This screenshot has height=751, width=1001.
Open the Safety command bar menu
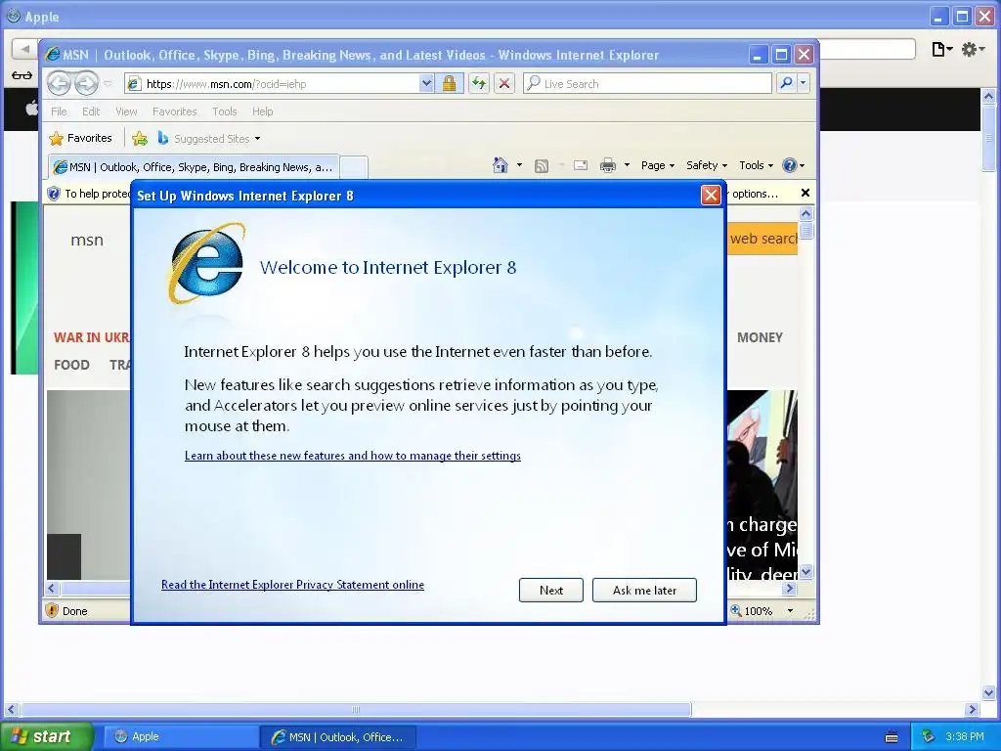tap(707, 165)
